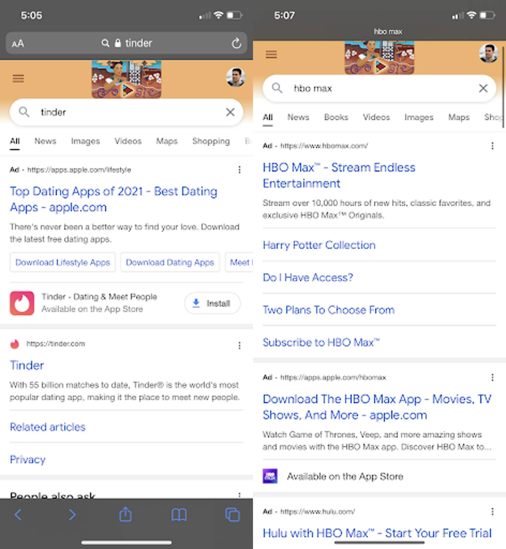This screenshot has width=506, height=549.
Task: Tap Wi-Fi status icon in left status bar
Action: (218, 15)
